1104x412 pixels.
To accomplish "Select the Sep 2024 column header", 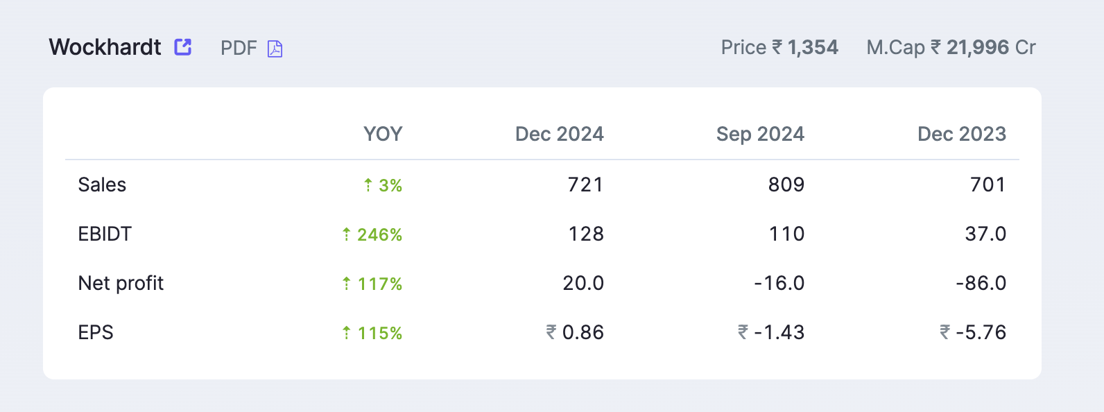I will pyautogui.click(x=760, y=134).
